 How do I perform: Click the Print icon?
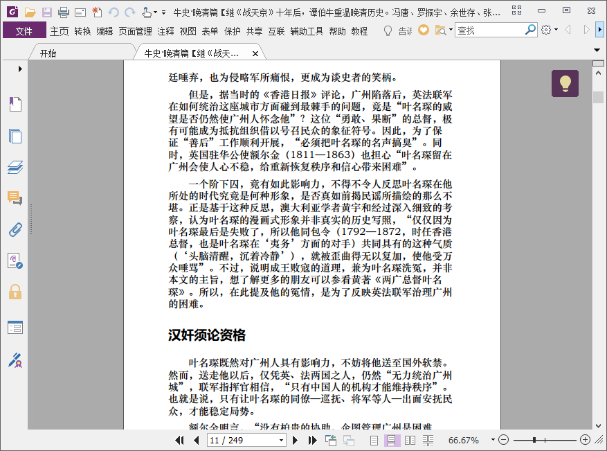[x=64, y=12]
